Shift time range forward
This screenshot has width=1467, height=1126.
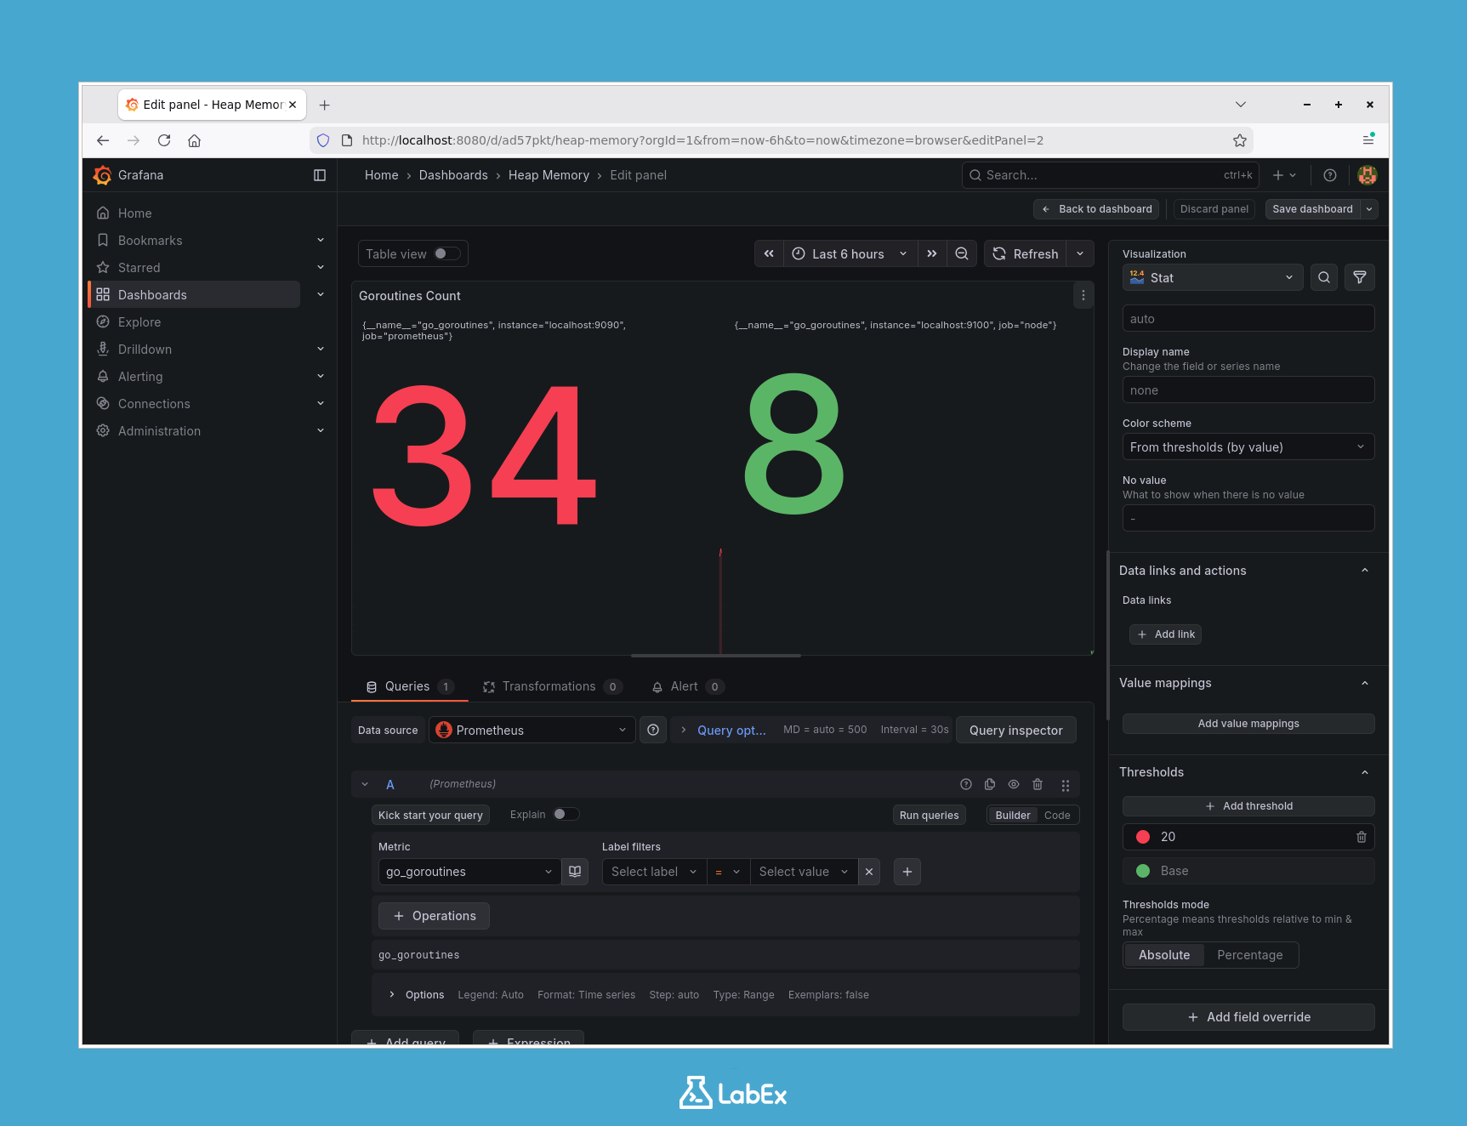(x=932, y=253)
